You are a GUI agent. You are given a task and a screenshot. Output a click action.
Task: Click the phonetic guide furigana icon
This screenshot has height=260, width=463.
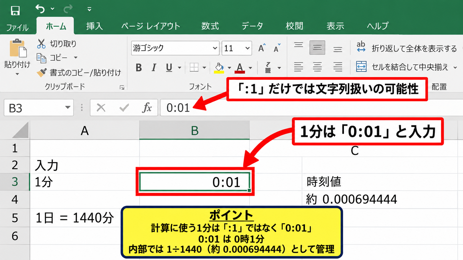pos(268,67)
